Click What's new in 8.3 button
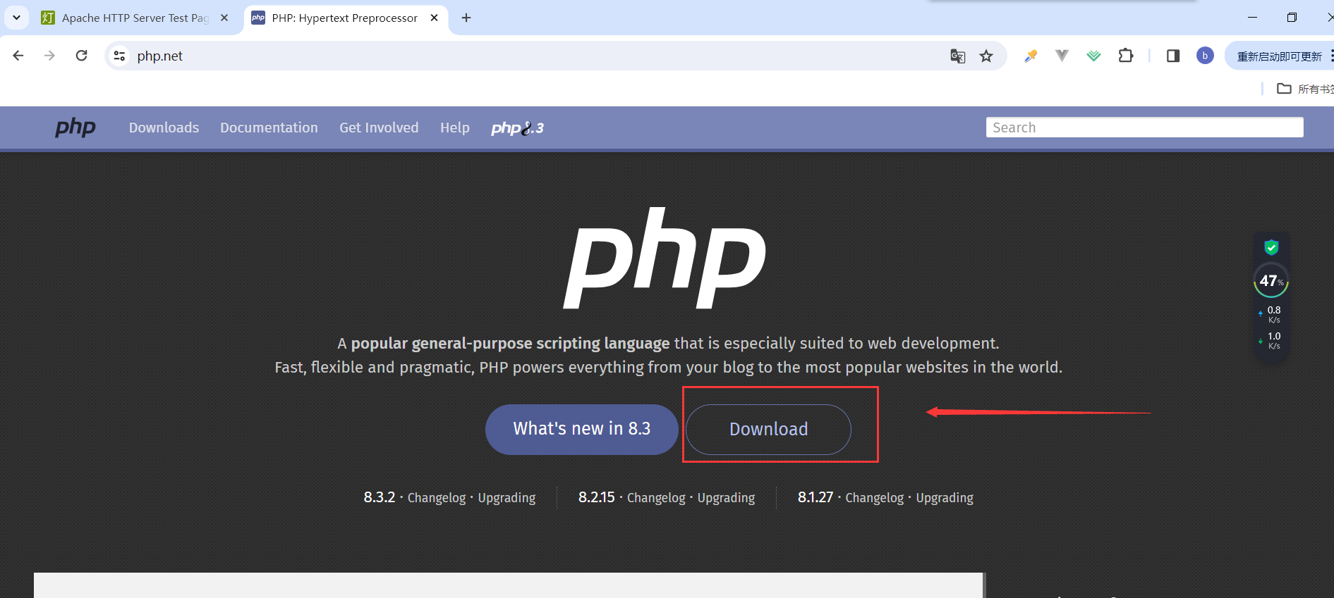 click(x=582, y=429)
